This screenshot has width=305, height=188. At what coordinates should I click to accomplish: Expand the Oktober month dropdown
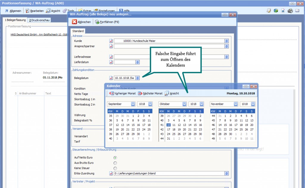184,104
